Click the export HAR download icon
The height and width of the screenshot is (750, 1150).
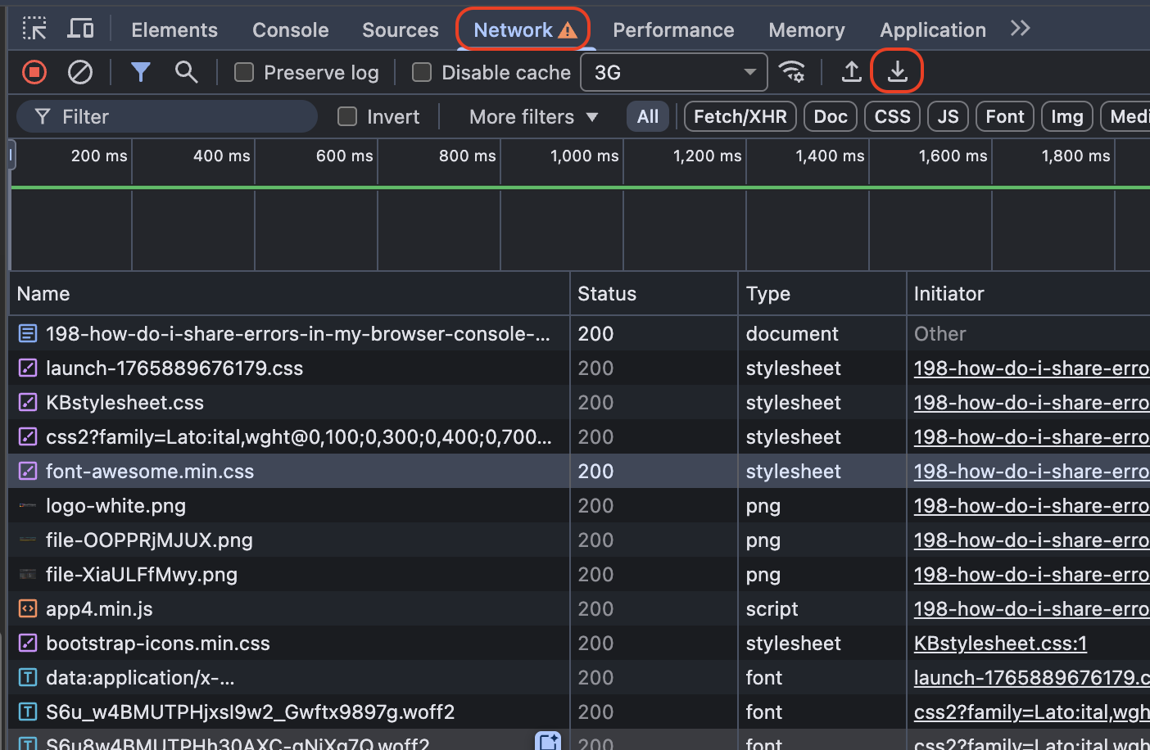(898, 73)
